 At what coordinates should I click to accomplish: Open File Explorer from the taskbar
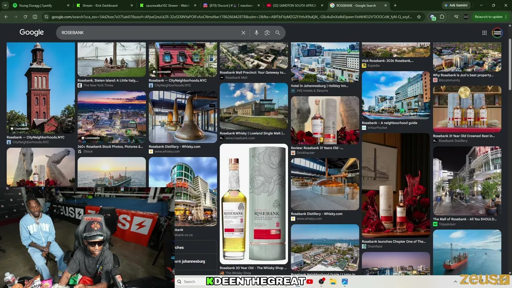point(333,282)
